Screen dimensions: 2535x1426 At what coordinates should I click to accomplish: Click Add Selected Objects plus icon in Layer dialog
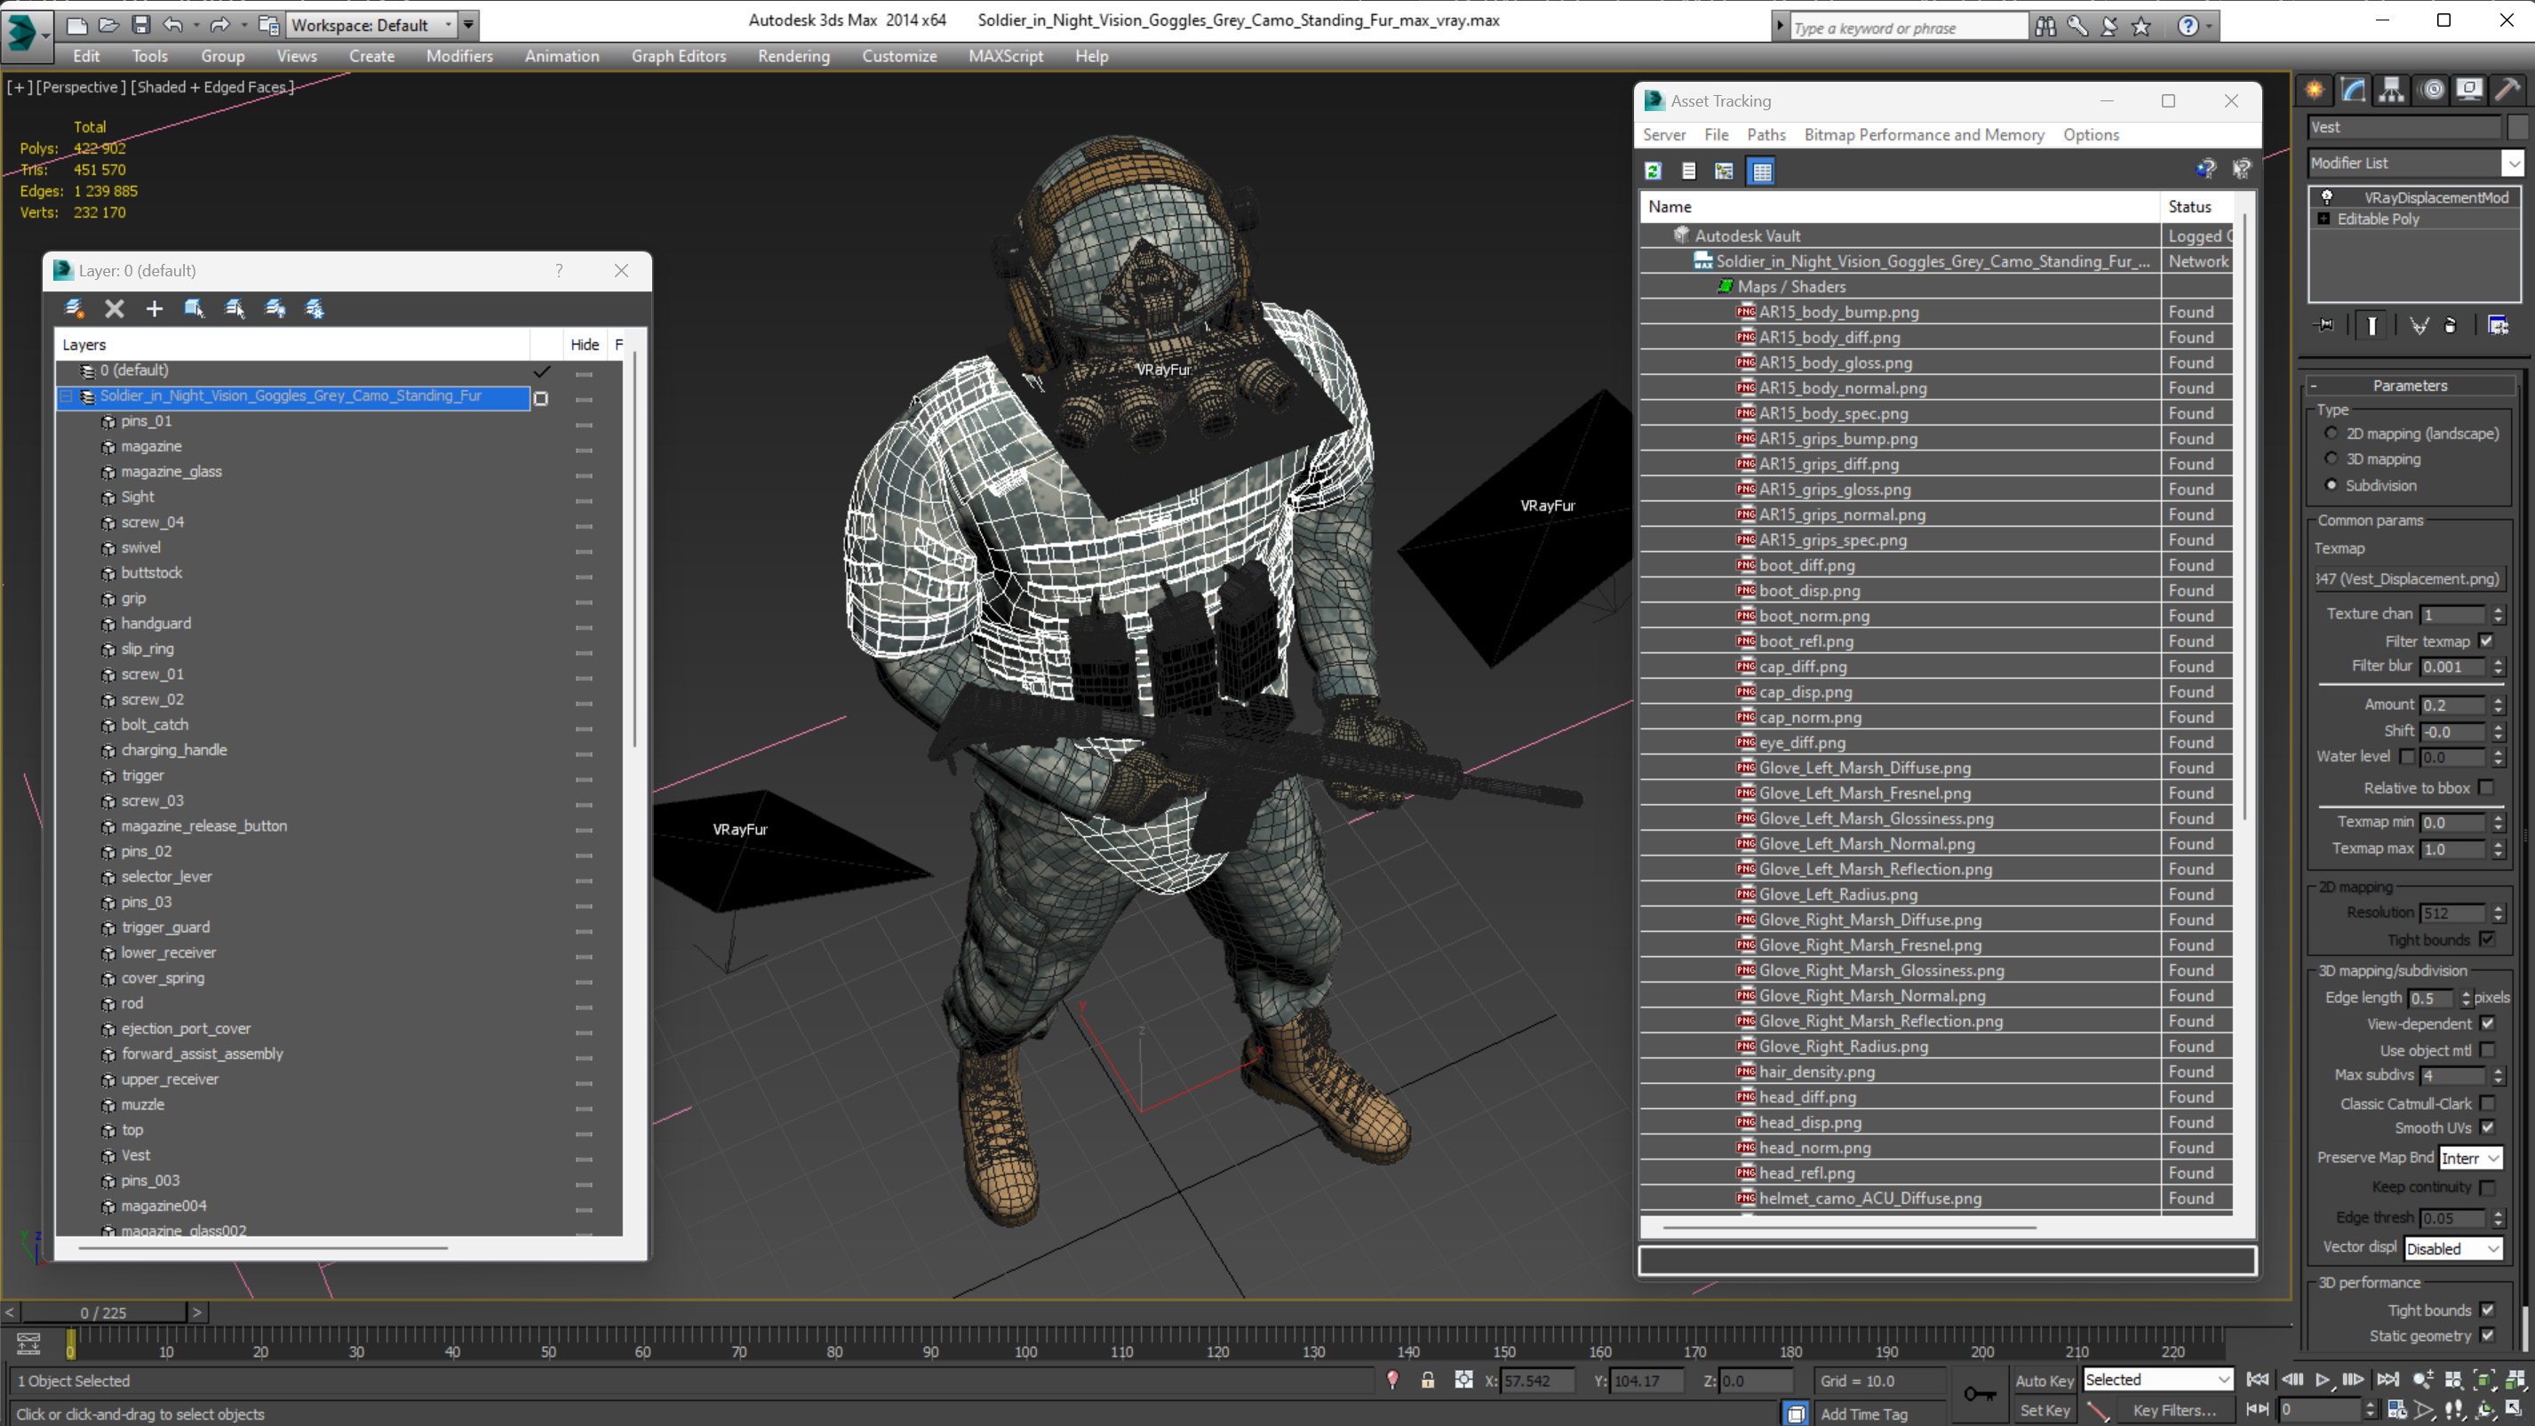pyautogui.click(x=155, y=309)
